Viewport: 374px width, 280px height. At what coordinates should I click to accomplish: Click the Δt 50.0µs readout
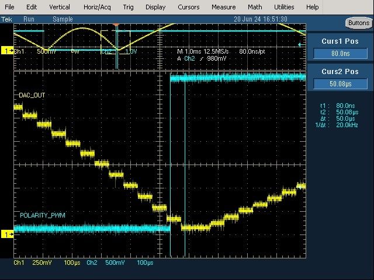point(338,118)
